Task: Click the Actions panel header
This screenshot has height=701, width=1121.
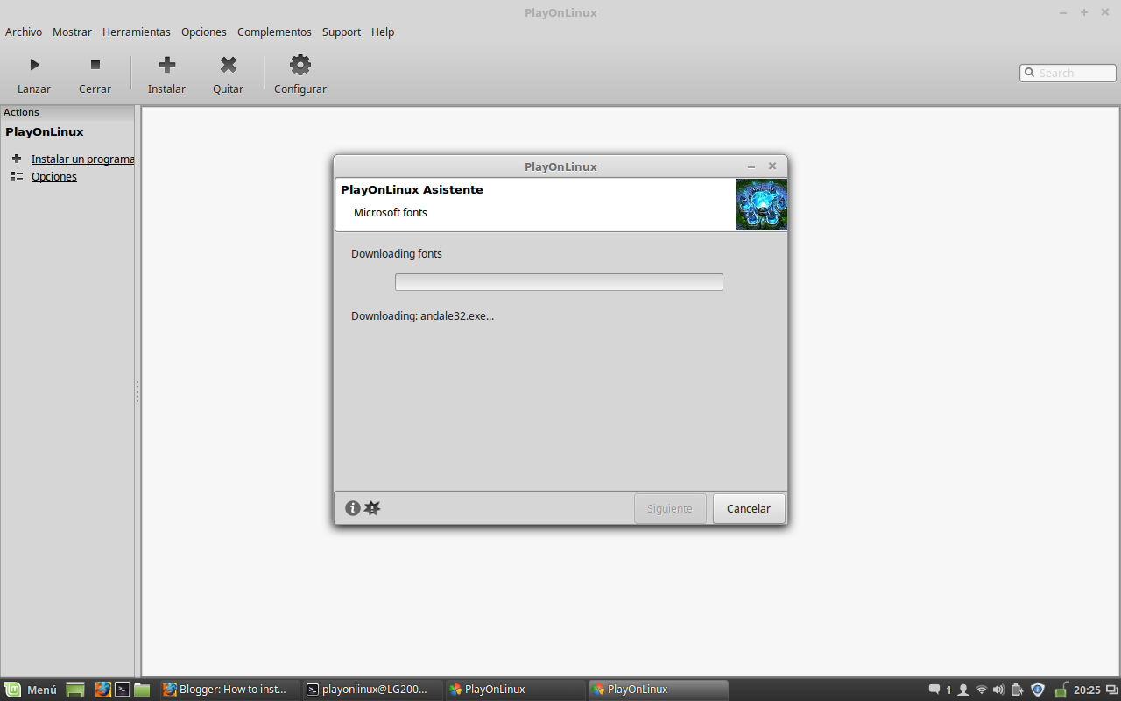Action: pos(67,112)
